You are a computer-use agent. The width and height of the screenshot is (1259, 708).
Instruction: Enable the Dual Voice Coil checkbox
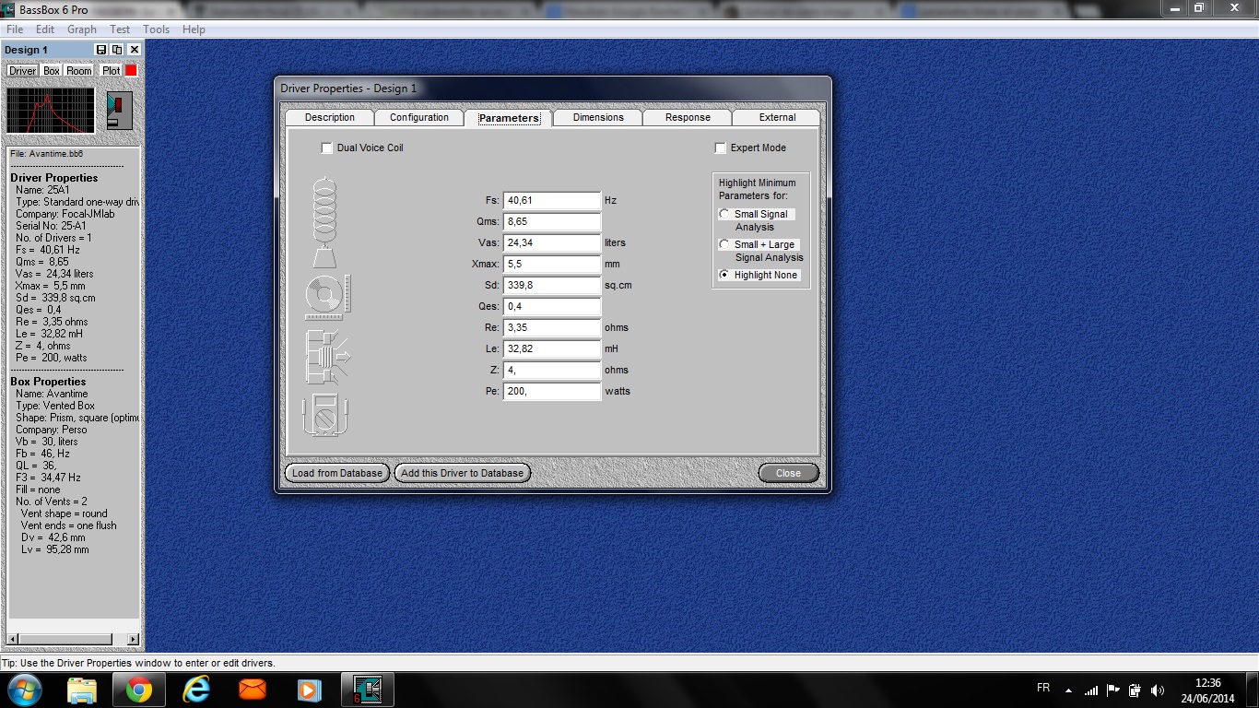point(326,147)
